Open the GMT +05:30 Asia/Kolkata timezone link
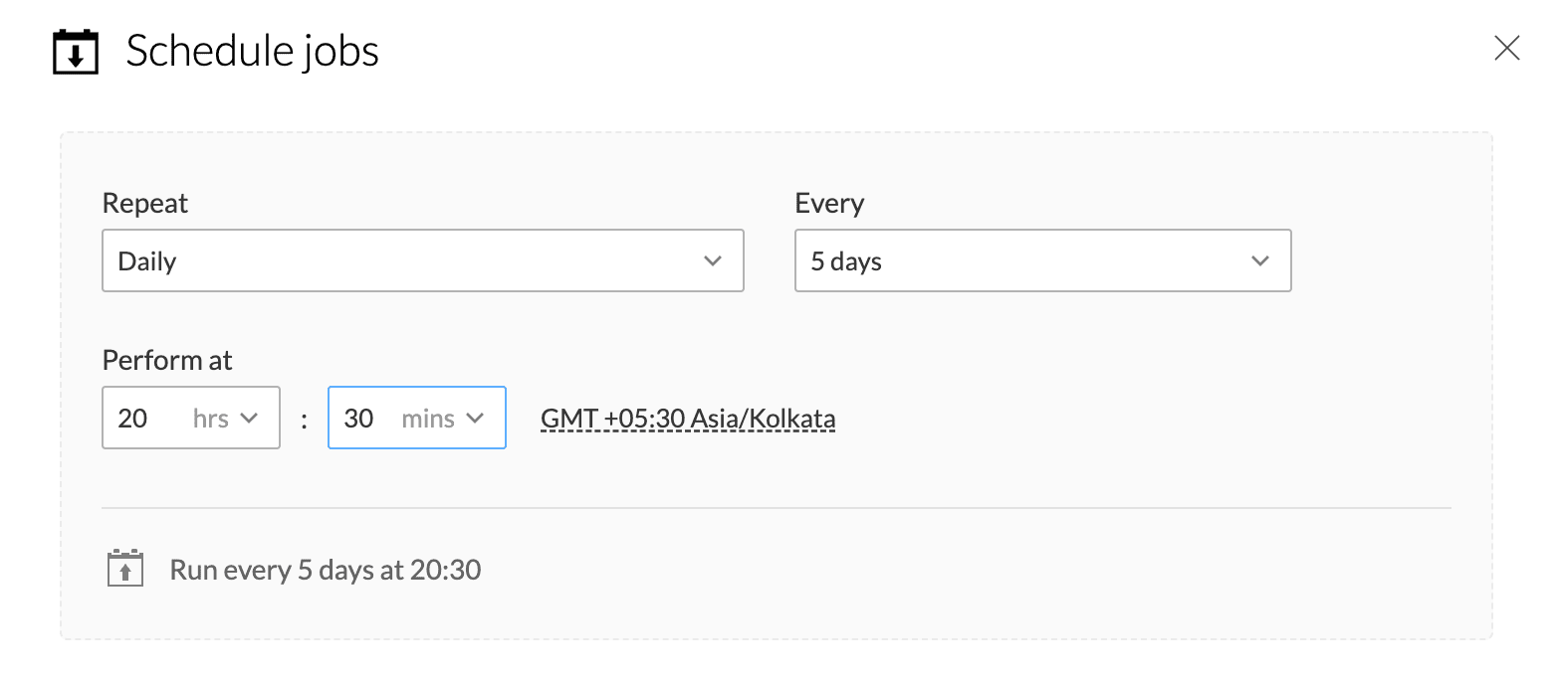The image size is (1563, 682). tap(688, 419)
